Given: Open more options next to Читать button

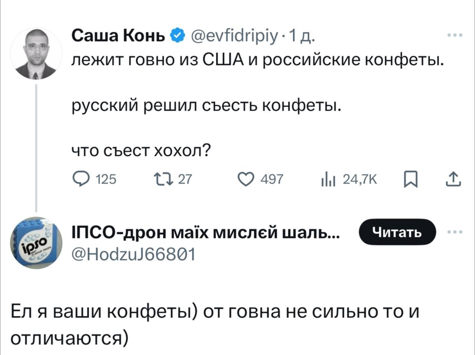Looking at the screenshot, I should coord(455,232).
